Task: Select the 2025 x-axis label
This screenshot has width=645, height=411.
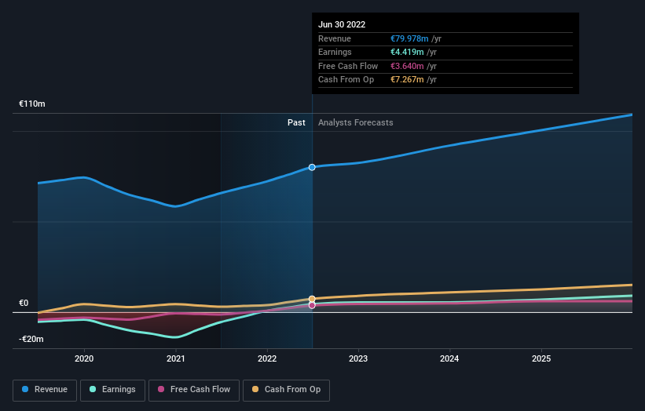Action: click(x=541, y=358)
